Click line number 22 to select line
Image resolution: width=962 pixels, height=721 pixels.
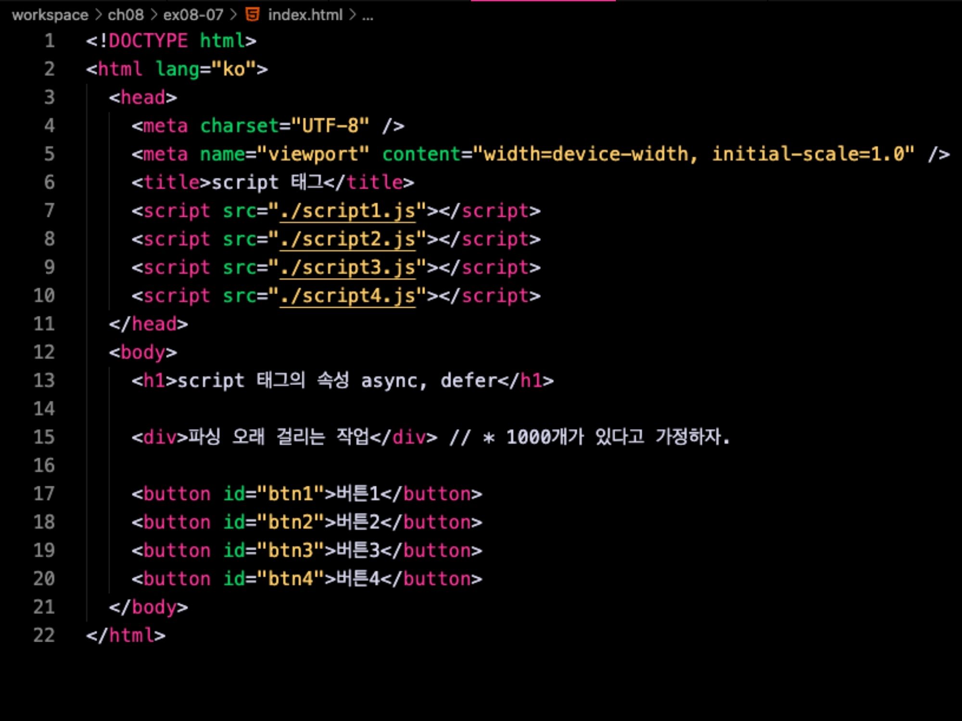coord(44,635)
